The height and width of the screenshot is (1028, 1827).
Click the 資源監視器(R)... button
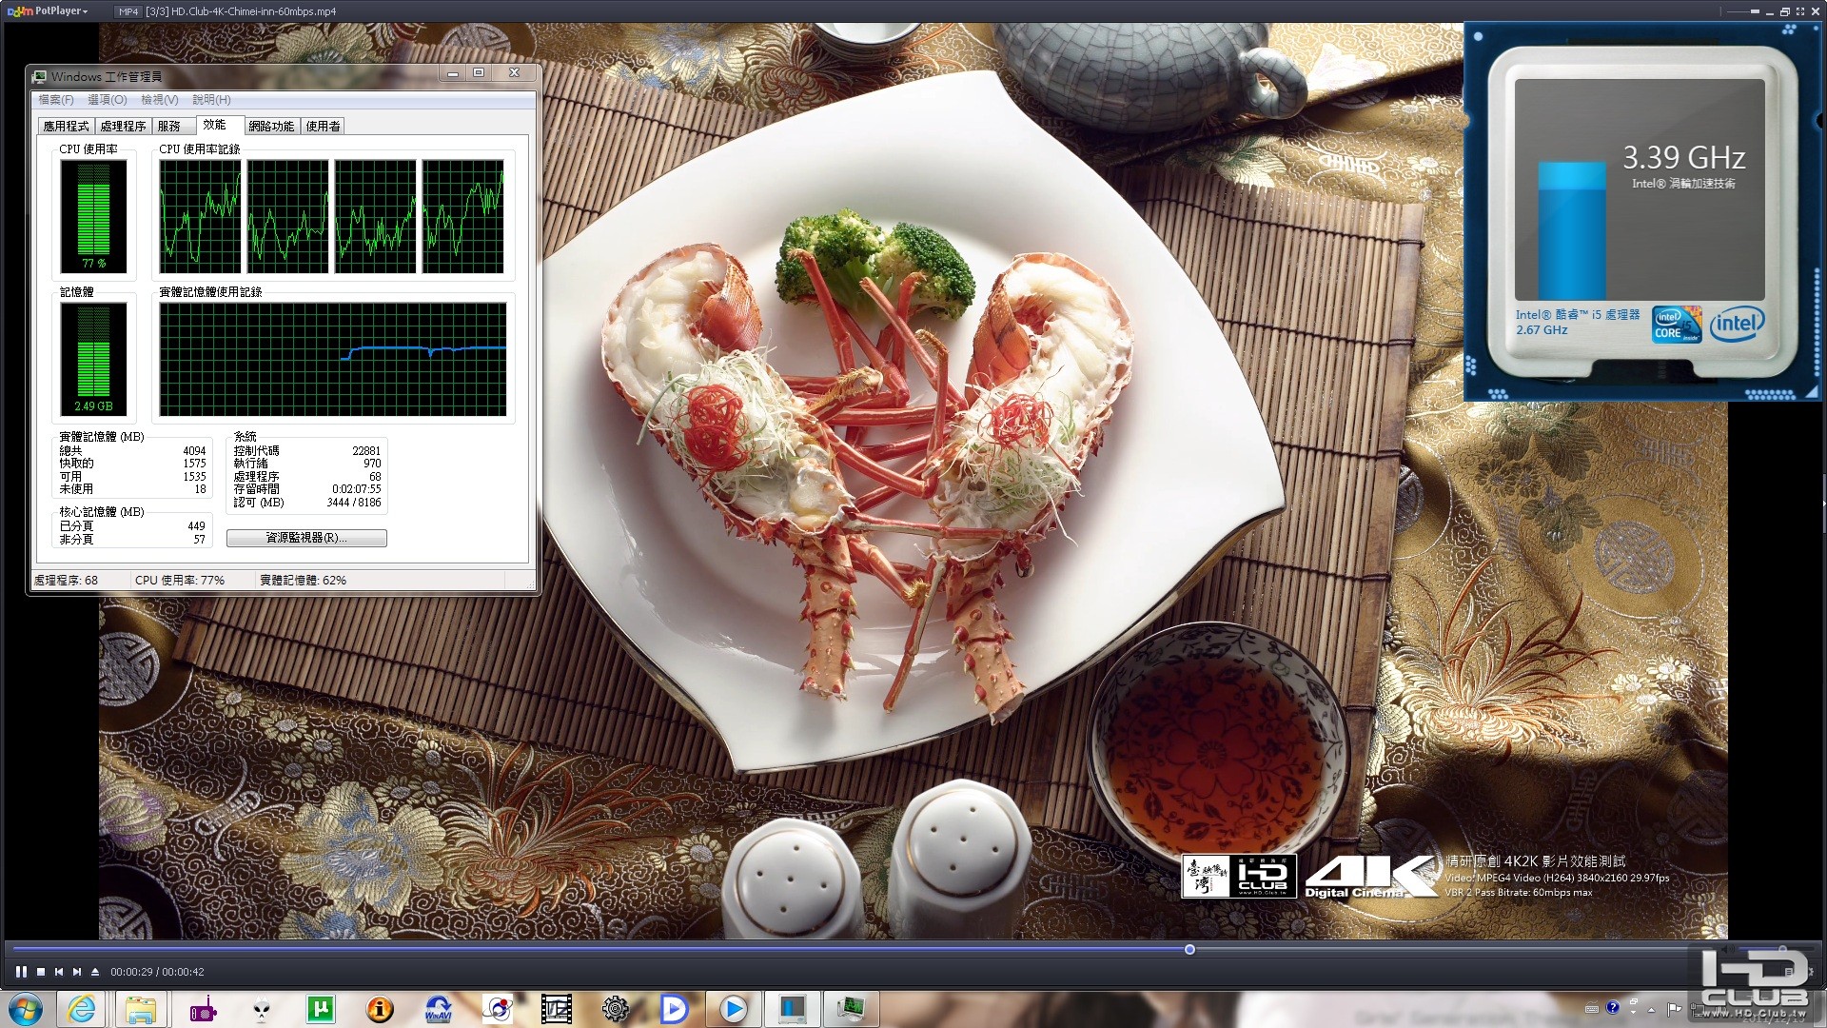[x=306, y=538]
